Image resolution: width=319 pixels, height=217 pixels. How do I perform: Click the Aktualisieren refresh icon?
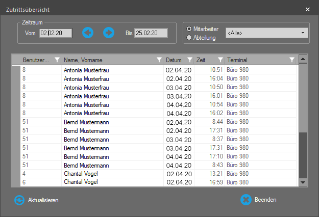(19, 200)
